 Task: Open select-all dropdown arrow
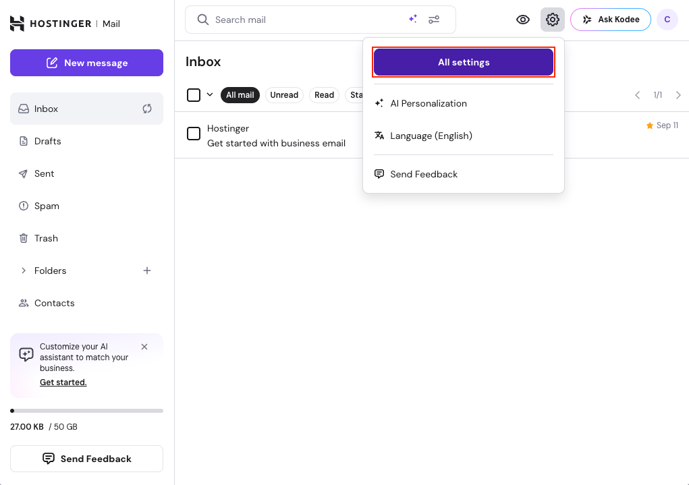tap(210, 95)
